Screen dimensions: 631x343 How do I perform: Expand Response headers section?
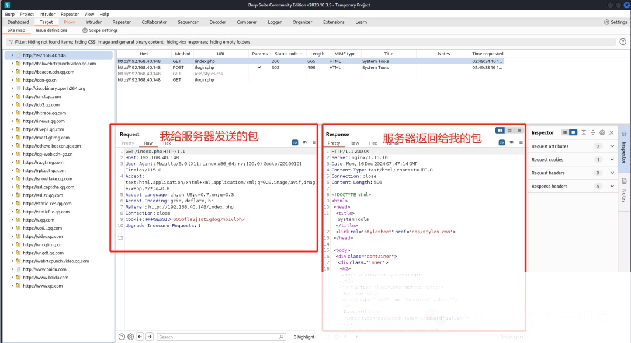[612, 186]
